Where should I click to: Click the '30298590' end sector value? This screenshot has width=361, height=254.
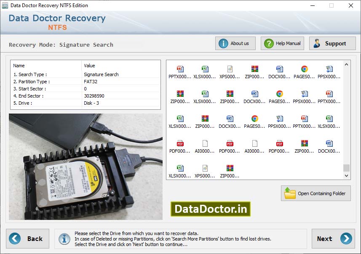(94, 96)
